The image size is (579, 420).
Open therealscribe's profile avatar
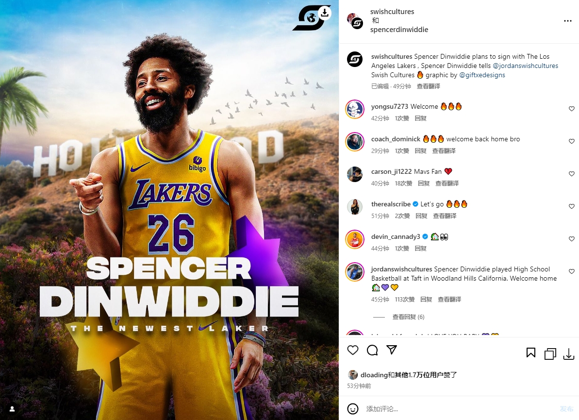point(355,206)
